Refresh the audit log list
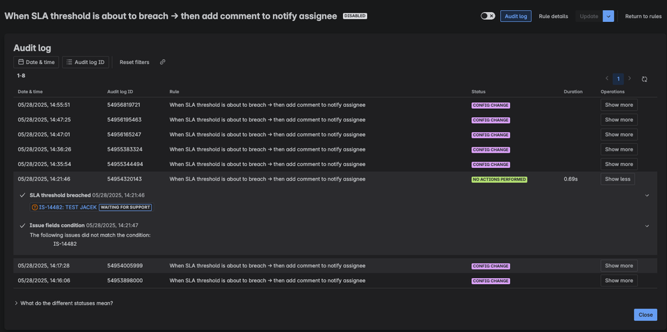Screen dimensions: 667x332 [x=644, y=79]
